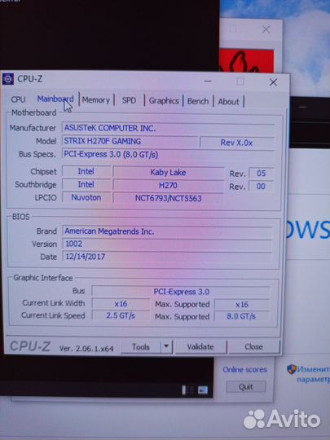The image size is (330, 440).
Task: Click the Close button in CPU-Z
Action: pos(253,347)
